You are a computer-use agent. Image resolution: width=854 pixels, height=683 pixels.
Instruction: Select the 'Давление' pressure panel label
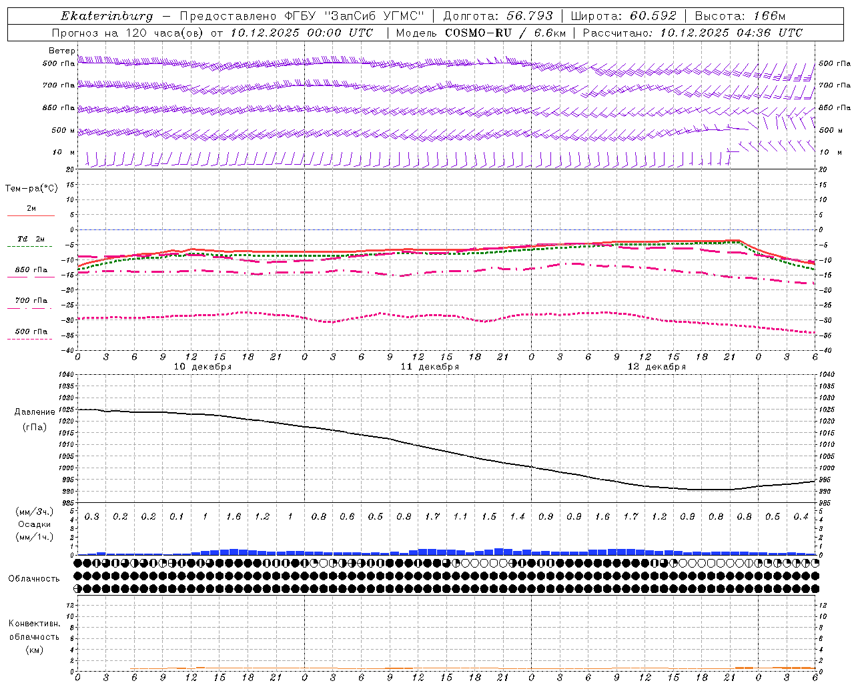click(x=35, y=412)
